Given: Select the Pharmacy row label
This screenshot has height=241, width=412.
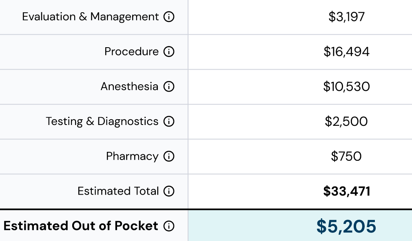Looking at the screenshot, I should point(133,157).
